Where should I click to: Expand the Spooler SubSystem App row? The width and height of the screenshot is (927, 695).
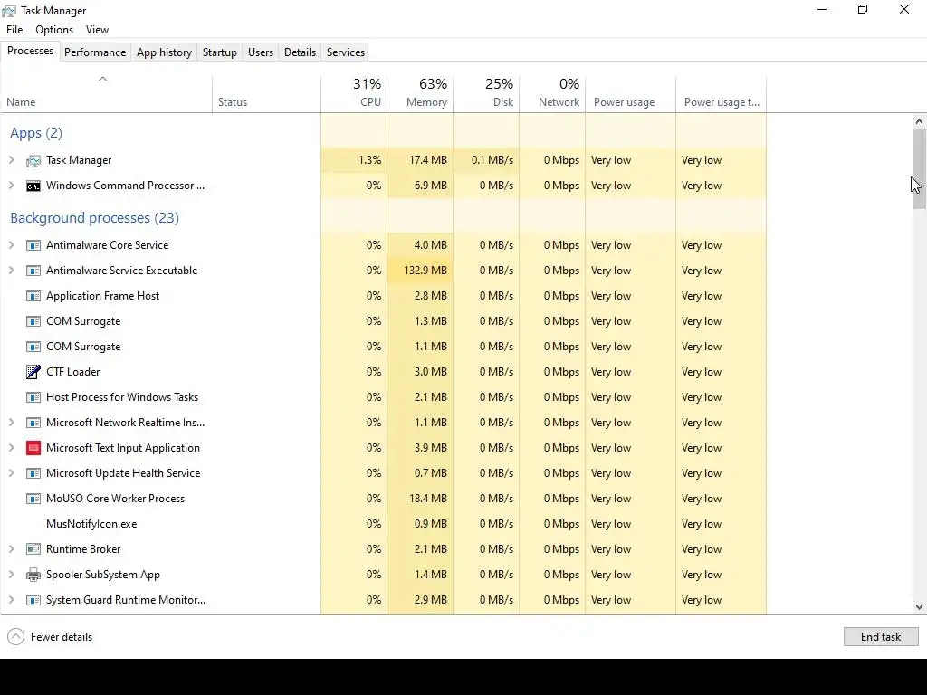(x=11, y=575)
